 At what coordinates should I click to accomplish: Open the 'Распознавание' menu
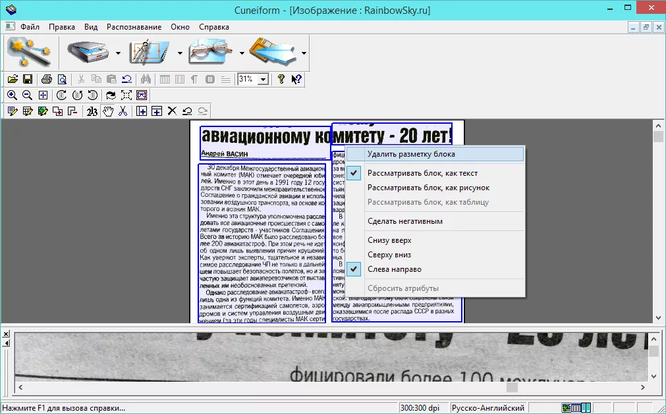coord(134,27)
